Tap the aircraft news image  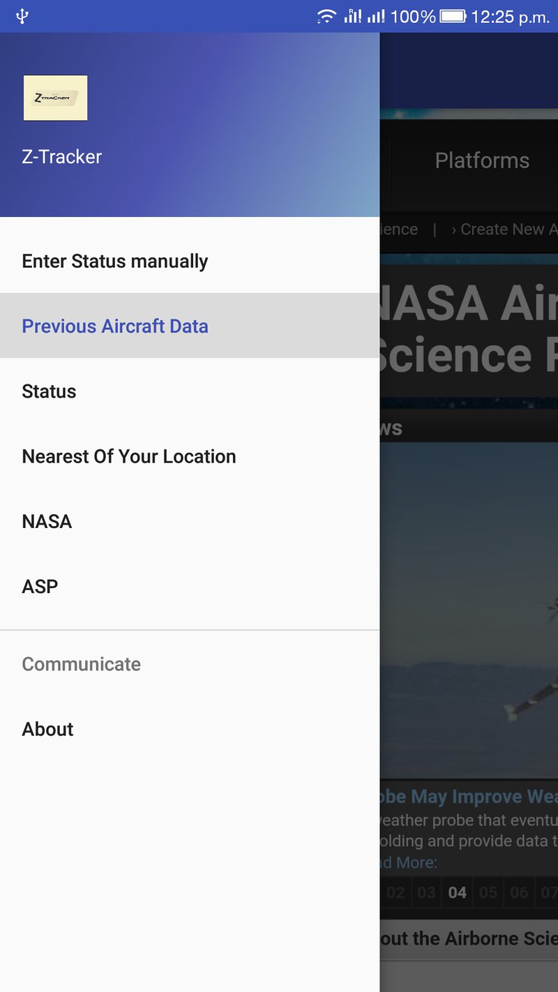(x=469, y=610)
